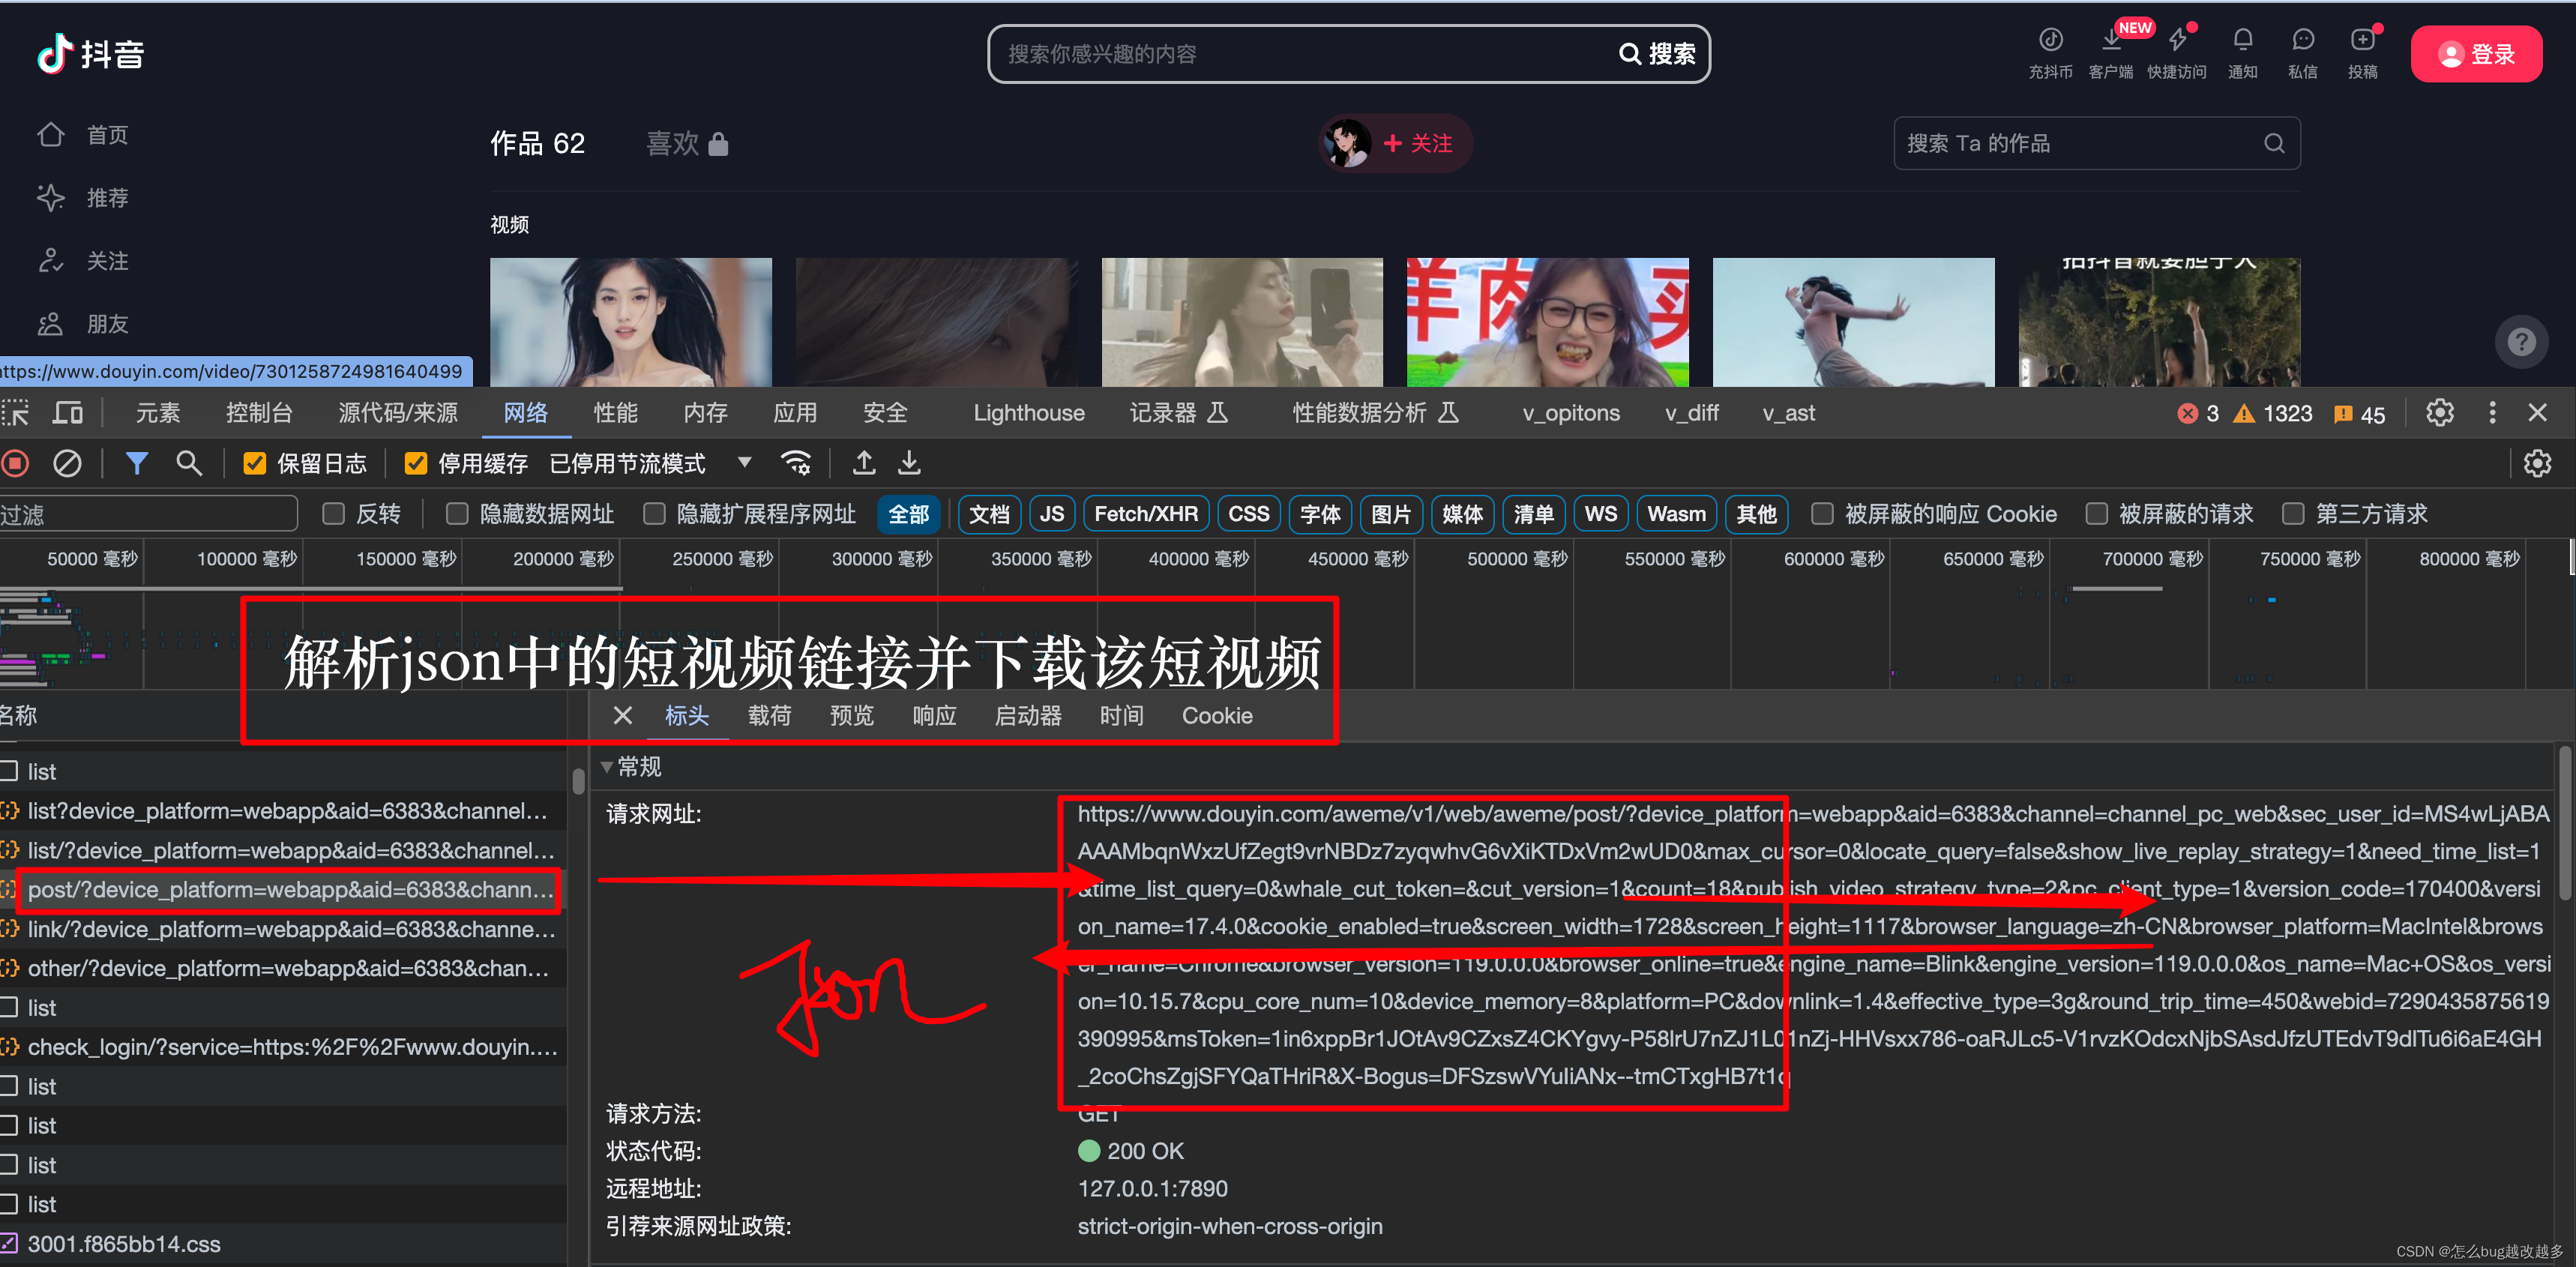Enable the 反转 checkbox
The image size is (2576, 1267).
[x=334, y=514]
